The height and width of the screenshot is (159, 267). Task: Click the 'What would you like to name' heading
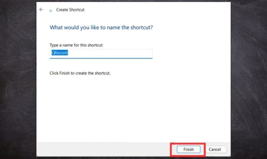pos(101,27)
